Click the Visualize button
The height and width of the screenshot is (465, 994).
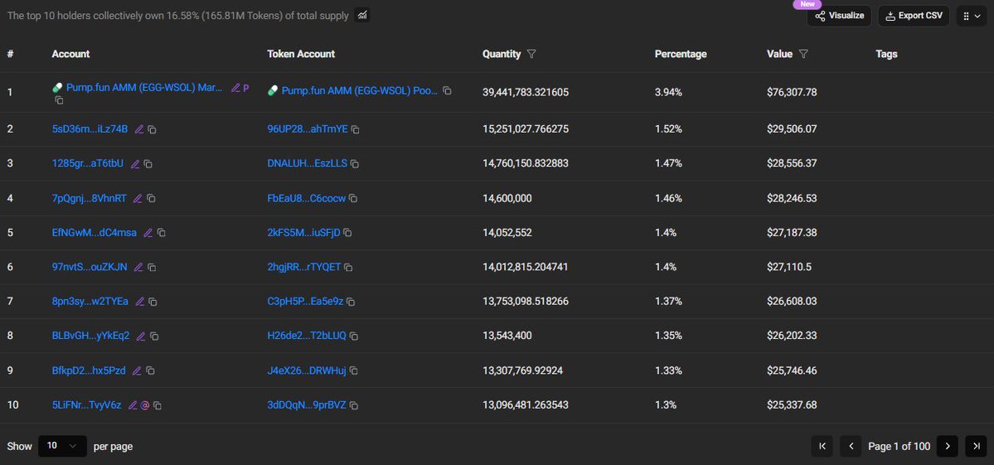pos(839,16)
